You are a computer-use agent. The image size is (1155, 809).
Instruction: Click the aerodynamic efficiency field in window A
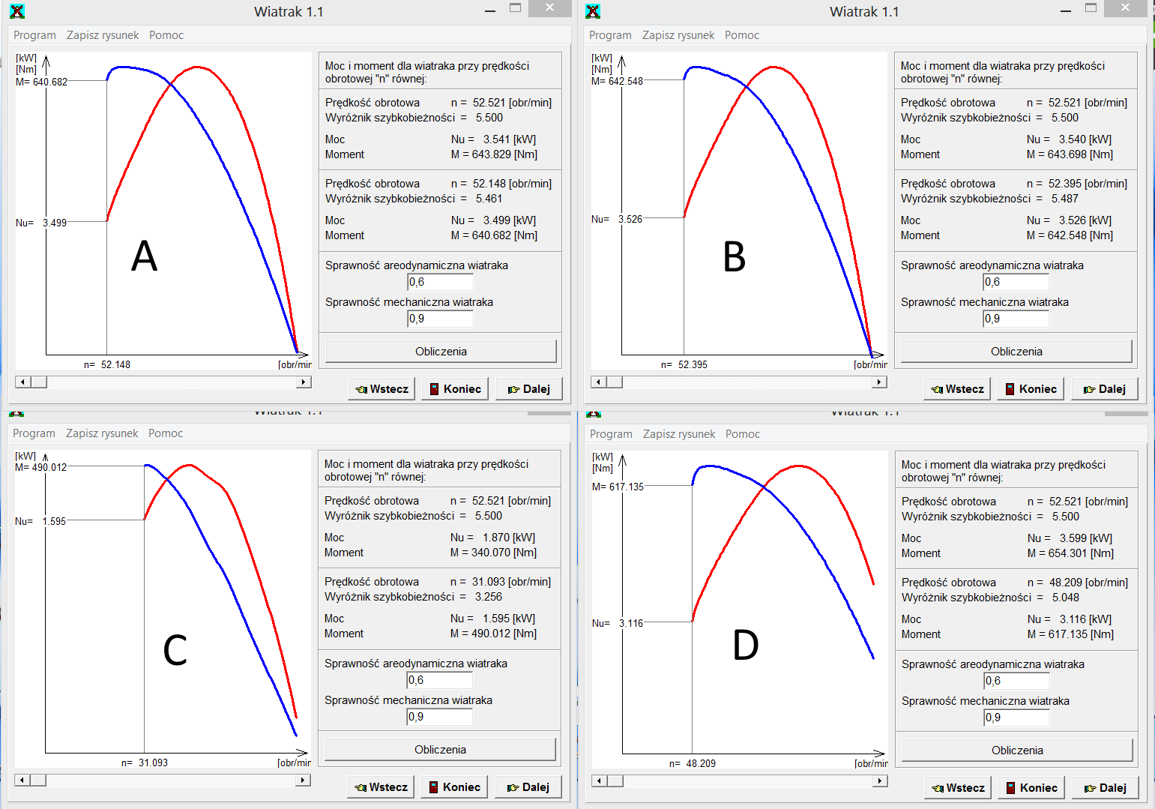point(440,282)
